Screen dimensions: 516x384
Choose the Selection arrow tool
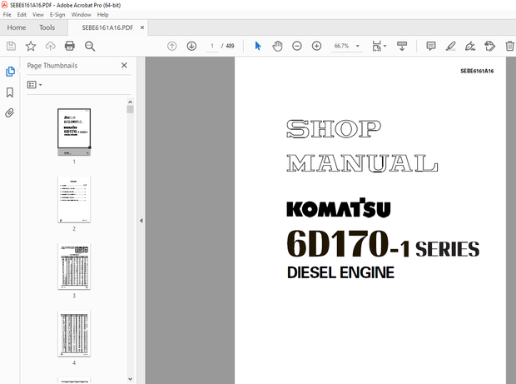258,46
